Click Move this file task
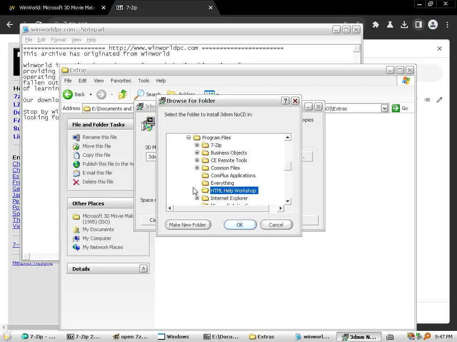Image resolution: width=457 pixels, height=342 pixels. click(96, 146)
